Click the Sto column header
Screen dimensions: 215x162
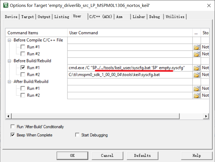coord(205,33)
